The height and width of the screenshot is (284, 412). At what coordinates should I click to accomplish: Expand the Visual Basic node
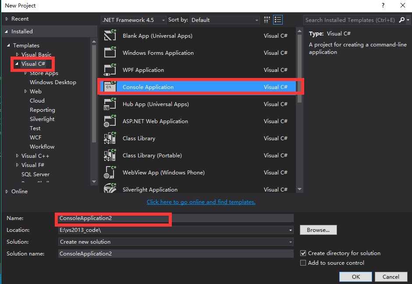18,54
